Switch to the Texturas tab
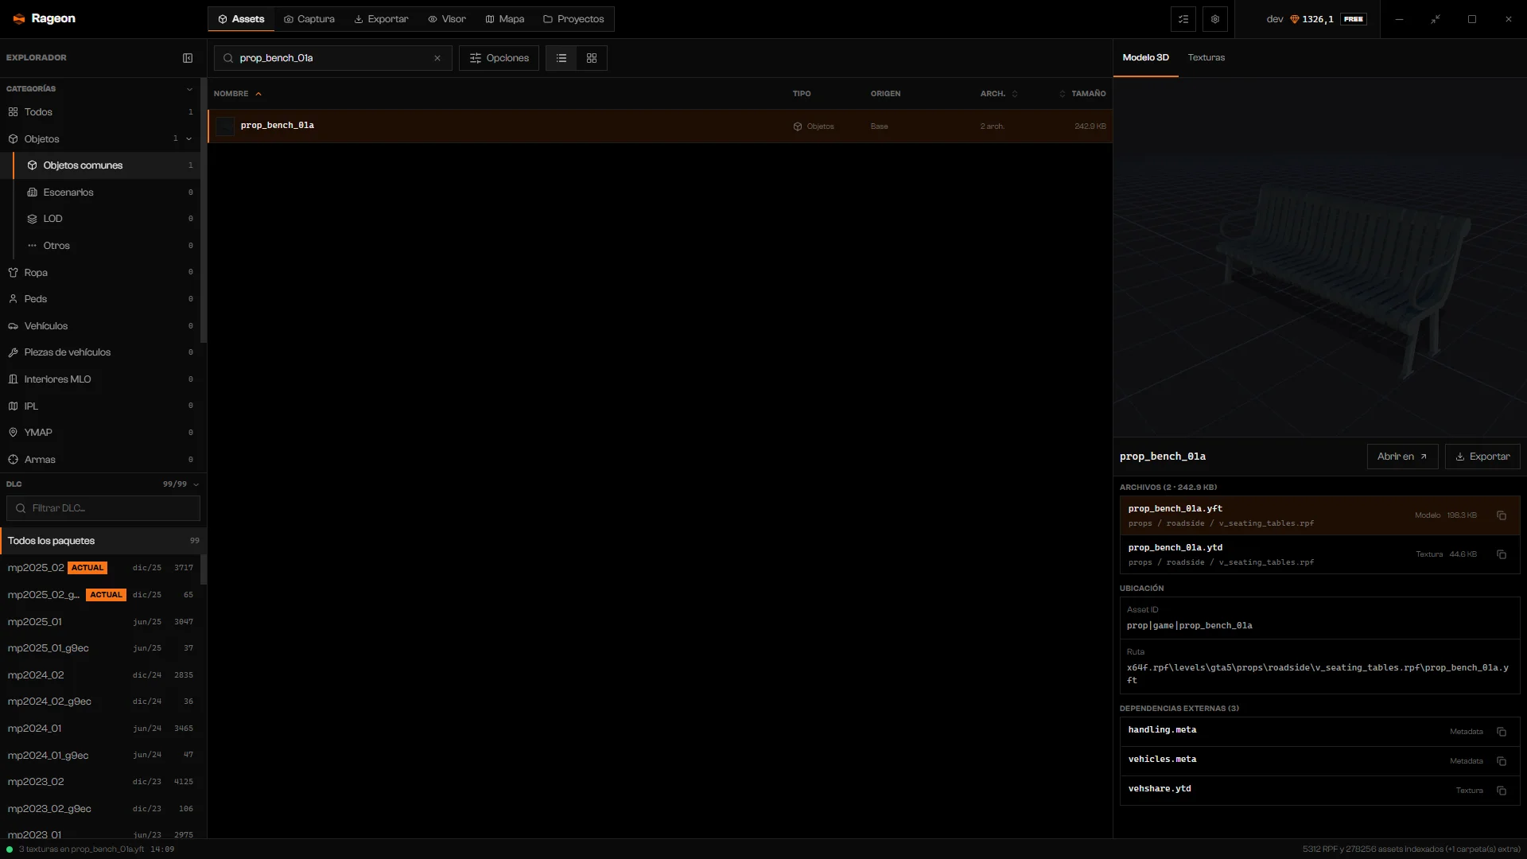This screenshot has height=859, width=1527. coord(1206,57)
